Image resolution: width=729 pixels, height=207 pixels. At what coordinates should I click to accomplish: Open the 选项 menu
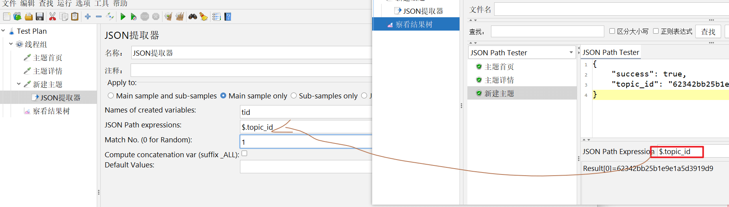(83, 4)
